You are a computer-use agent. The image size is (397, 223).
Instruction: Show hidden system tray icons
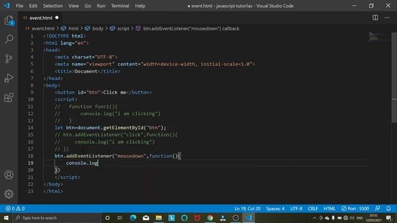[x=314, y=217]
